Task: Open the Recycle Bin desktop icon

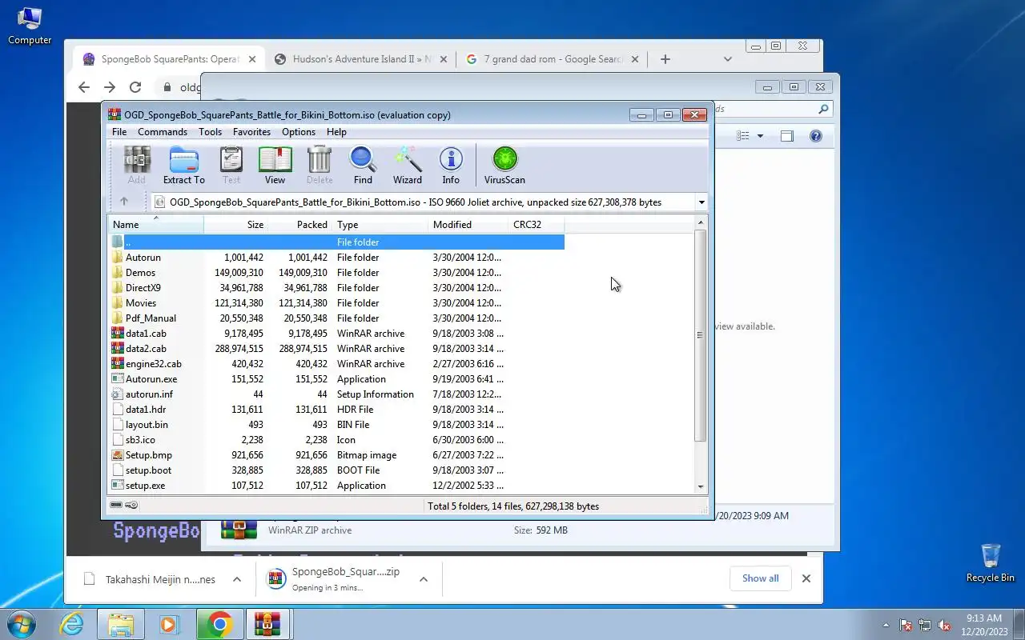Action: click(x=991, y=563)
